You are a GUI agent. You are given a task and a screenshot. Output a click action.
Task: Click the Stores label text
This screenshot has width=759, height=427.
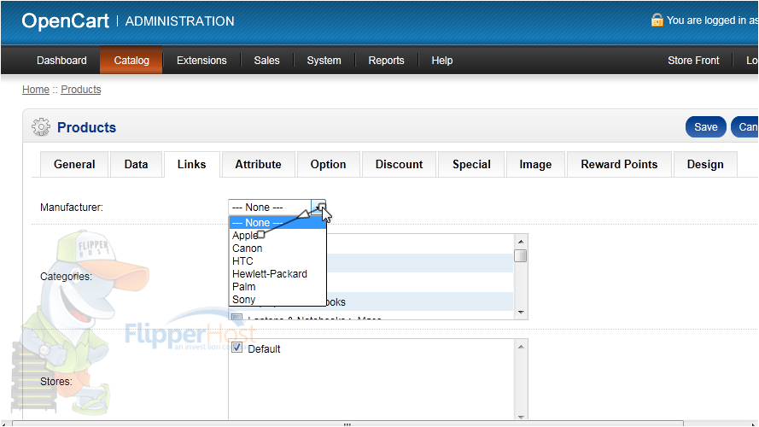click(x=56, y=382)
